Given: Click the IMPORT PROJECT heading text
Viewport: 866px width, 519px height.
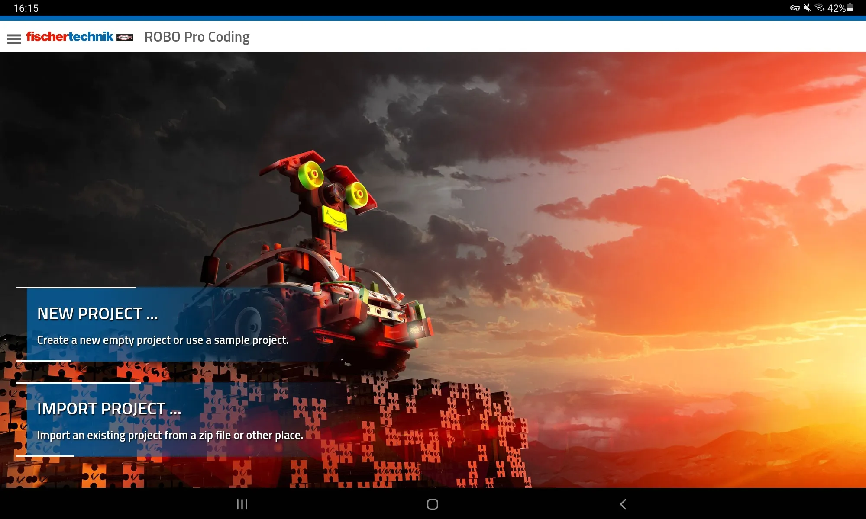Looking at the screenshot, I should tap(109, 408).
